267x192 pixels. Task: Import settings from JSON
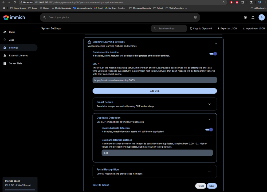tap(254, 28)
